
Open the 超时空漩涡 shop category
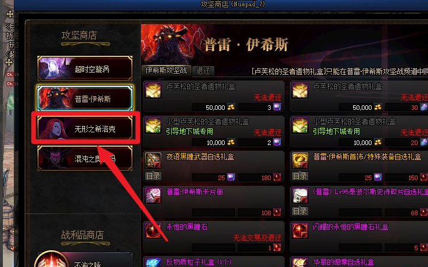click(x=85, y=68)
